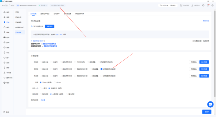The image size is (216, 117).
Task: Open the blue chat bubble floating button
Action: coord(210,105)
